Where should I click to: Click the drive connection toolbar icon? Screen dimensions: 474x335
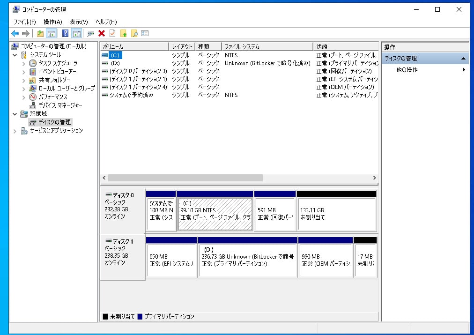tap(90, 33)
